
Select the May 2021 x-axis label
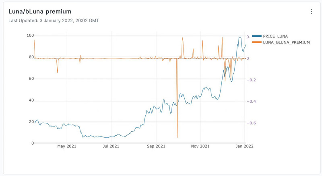pyautogui.click(x=67, y=147)
